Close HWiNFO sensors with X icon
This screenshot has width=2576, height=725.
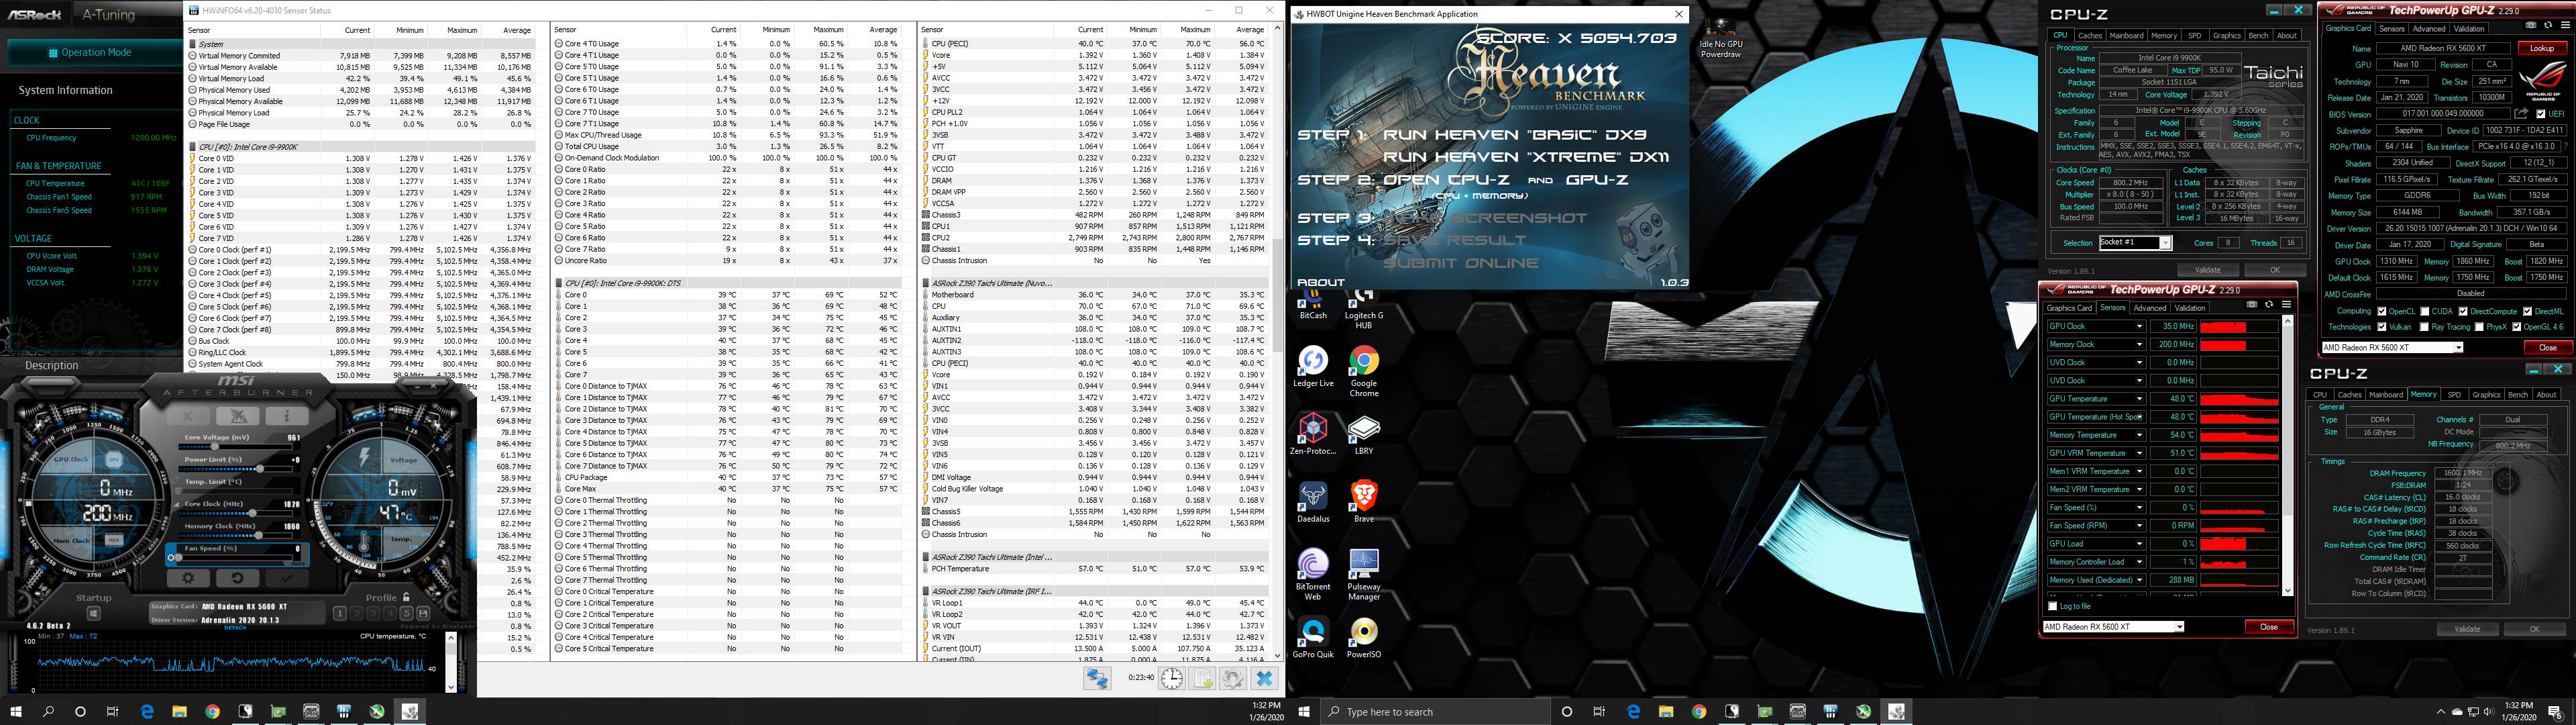[x=1264, y=678]
